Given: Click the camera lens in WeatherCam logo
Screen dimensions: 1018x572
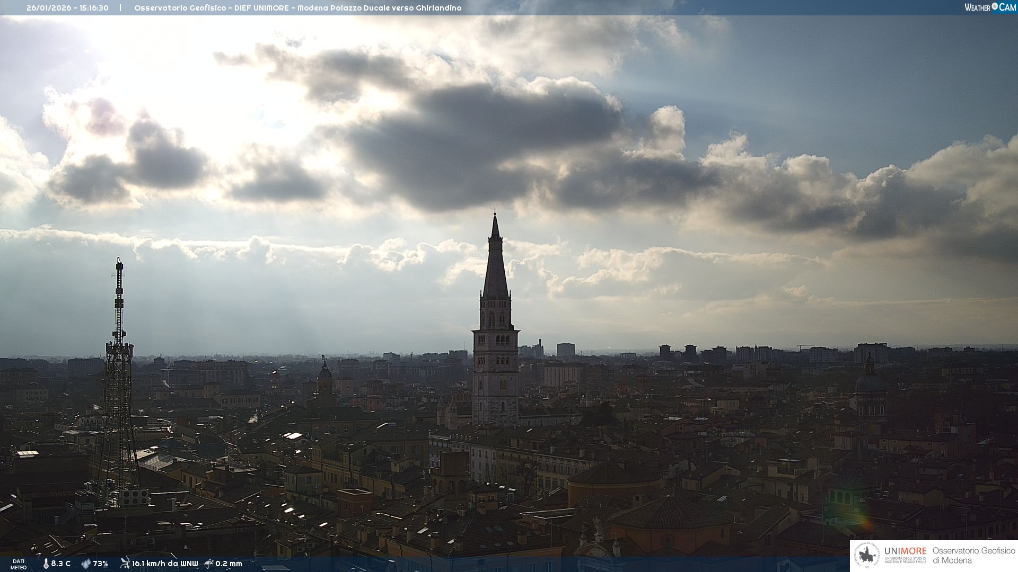Looking at the screenshot, I should click(x=995, y=6).
